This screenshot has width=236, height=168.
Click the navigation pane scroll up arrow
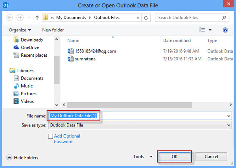57,40
